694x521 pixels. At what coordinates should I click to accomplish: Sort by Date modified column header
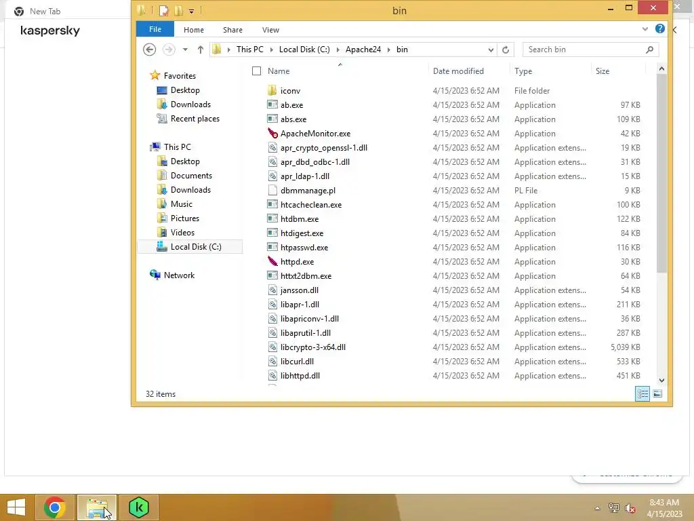[x=458, y=71]
